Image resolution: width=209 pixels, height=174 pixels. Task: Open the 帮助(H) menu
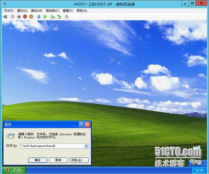(x=82, y=11)
